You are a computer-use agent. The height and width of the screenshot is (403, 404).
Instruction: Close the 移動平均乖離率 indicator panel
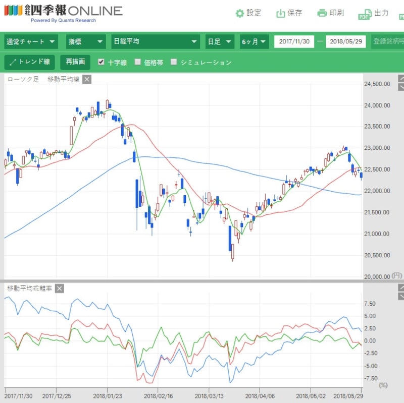tap(60, 289)
